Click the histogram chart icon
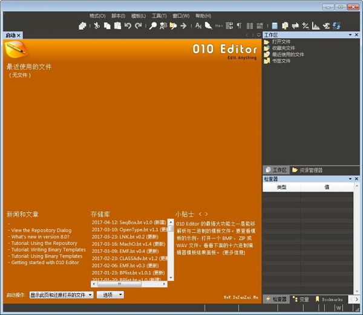This screenshot has height=315, width=363. tap(316, 25)
